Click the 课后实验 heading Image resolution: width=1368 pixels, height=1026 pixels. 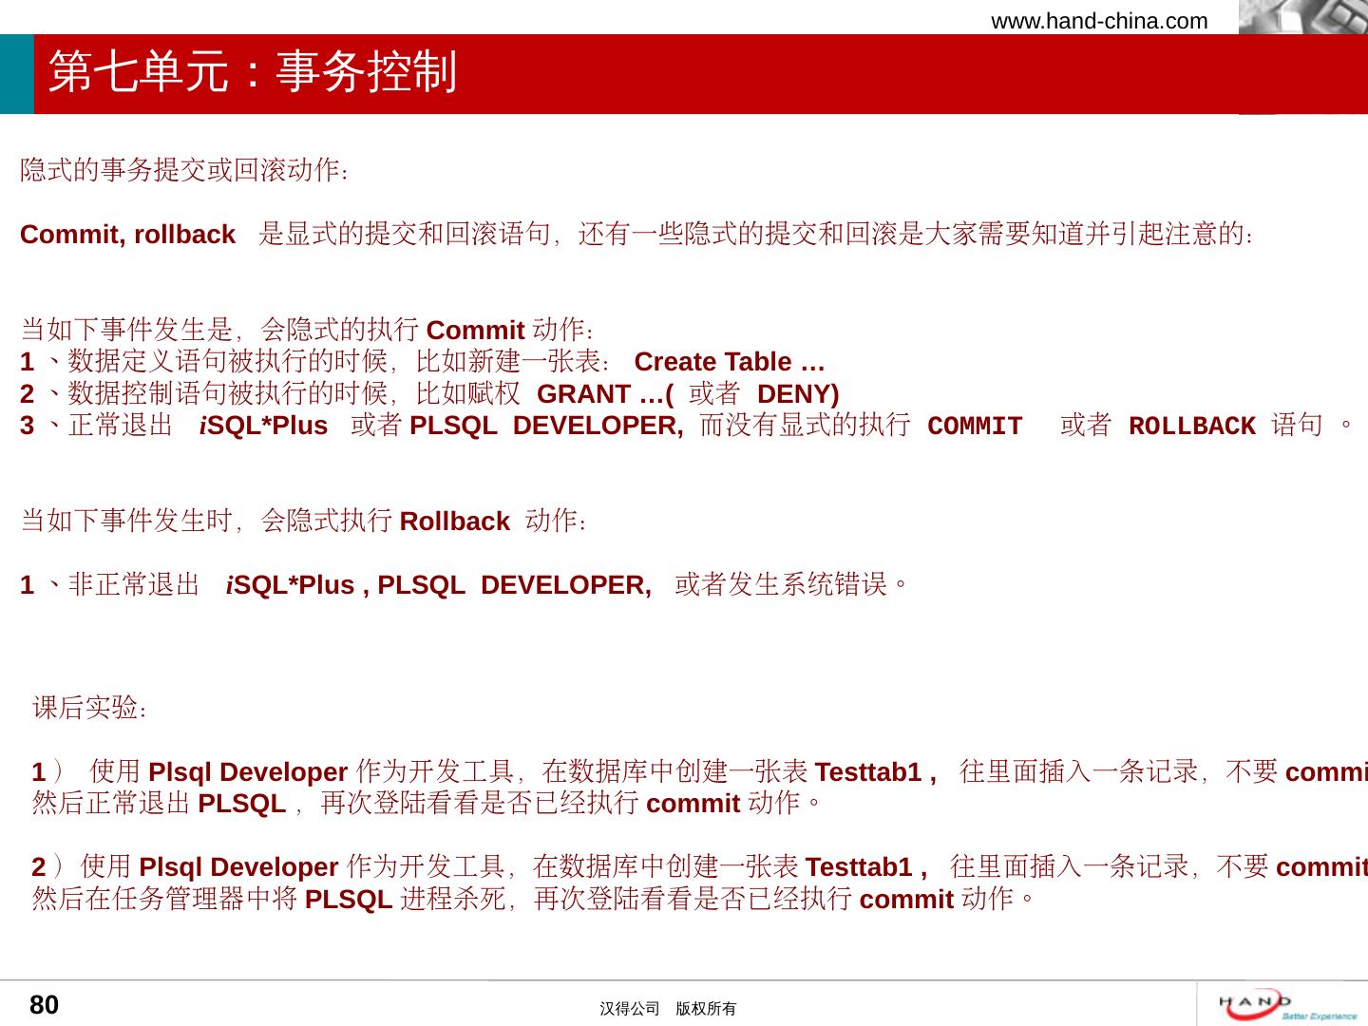click(x=90, y=708)
